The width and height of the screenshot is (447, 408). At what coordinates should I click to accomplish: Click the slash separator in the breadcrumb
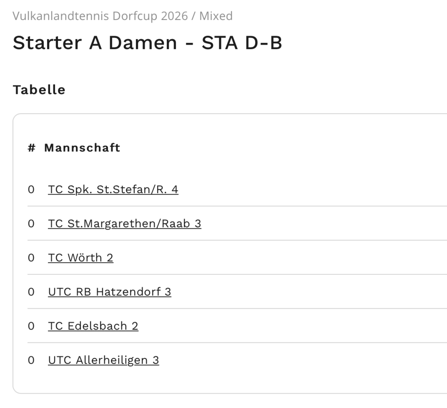tap(193, 16)
